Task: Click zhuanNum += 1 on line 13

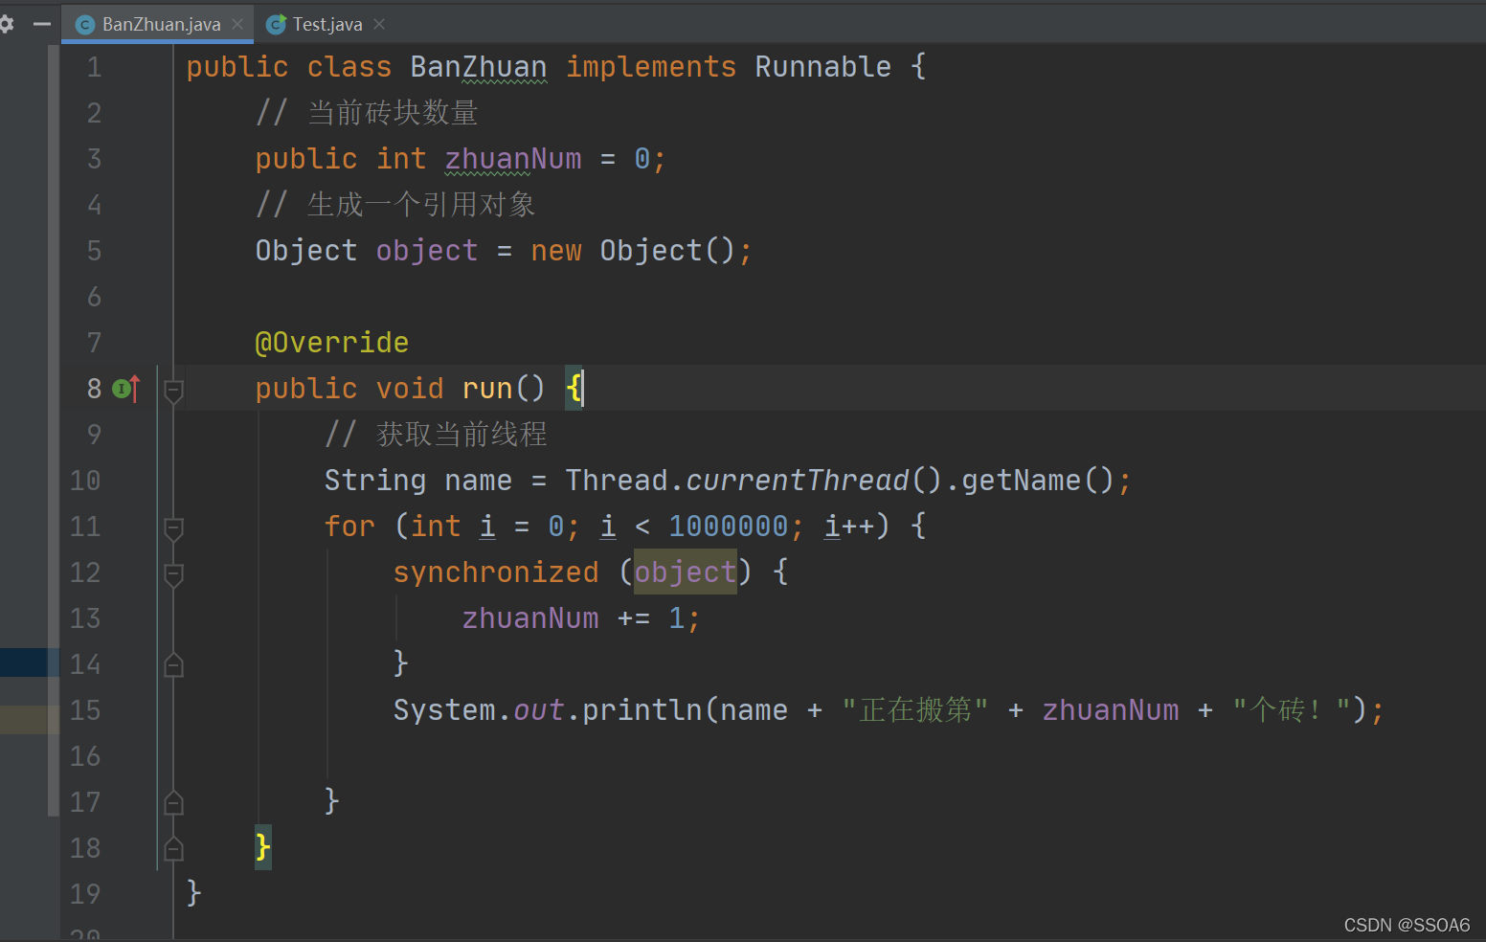Action: 573,618
